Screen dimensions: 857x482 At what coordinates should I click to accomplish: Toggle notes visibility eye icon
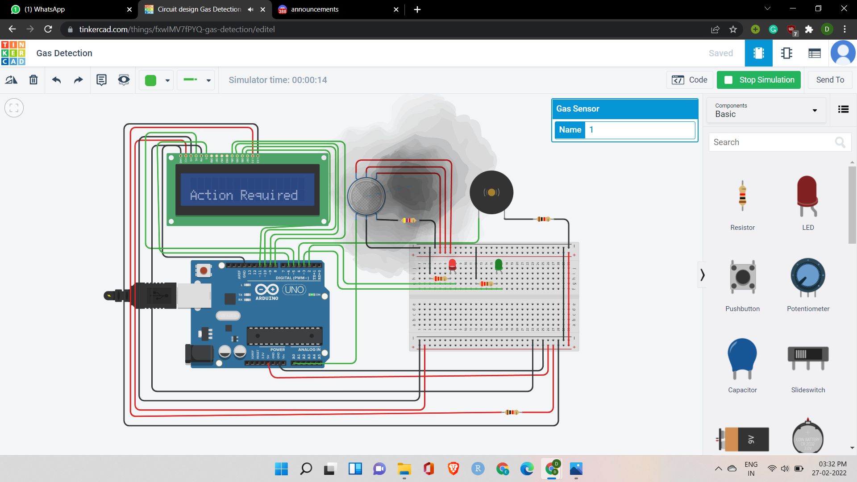pyautogui.click(x=124, y=80)
